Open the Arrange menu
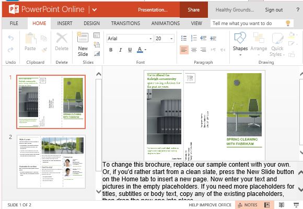 259,44
